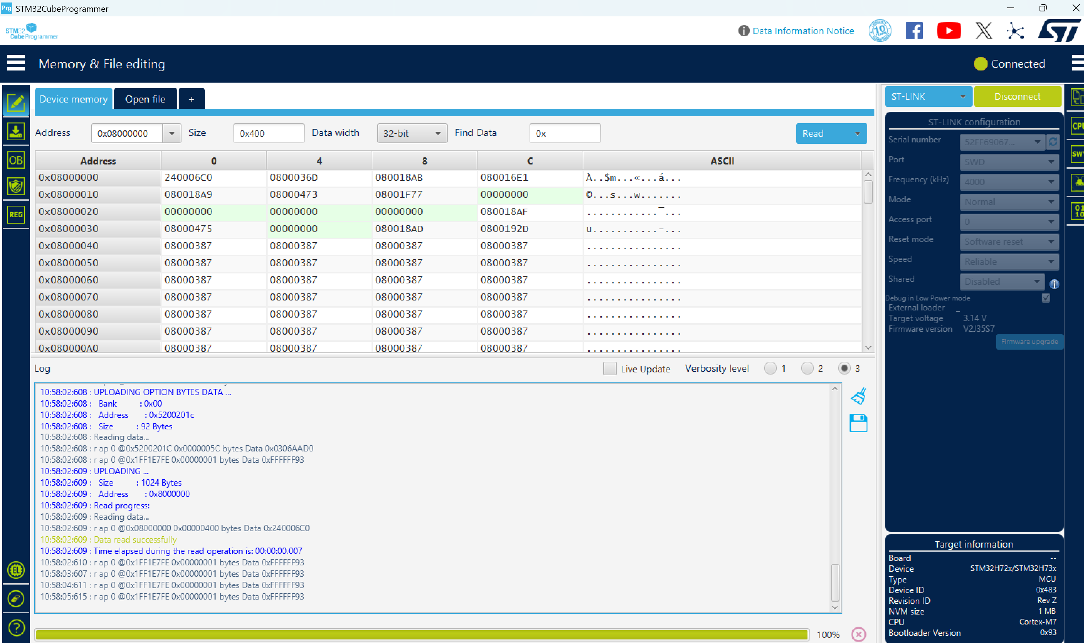Select verbosity level 1
1084x643 pixels.
point(770,368)
